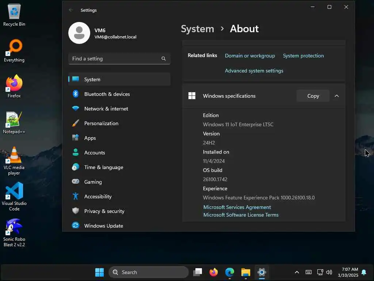The height and width of the screenshot is (281, 374).
Task: Click the version value 24H2
Action: point(209,143)
